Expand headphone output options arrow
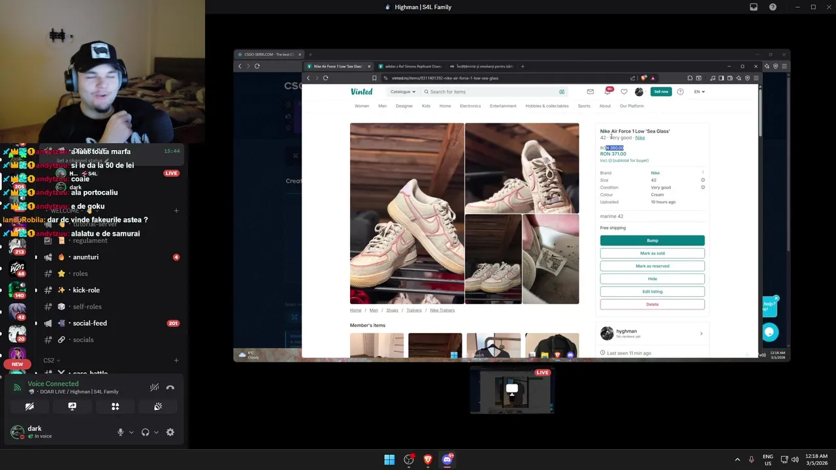836x470 pixels. (x=156, y=432)
